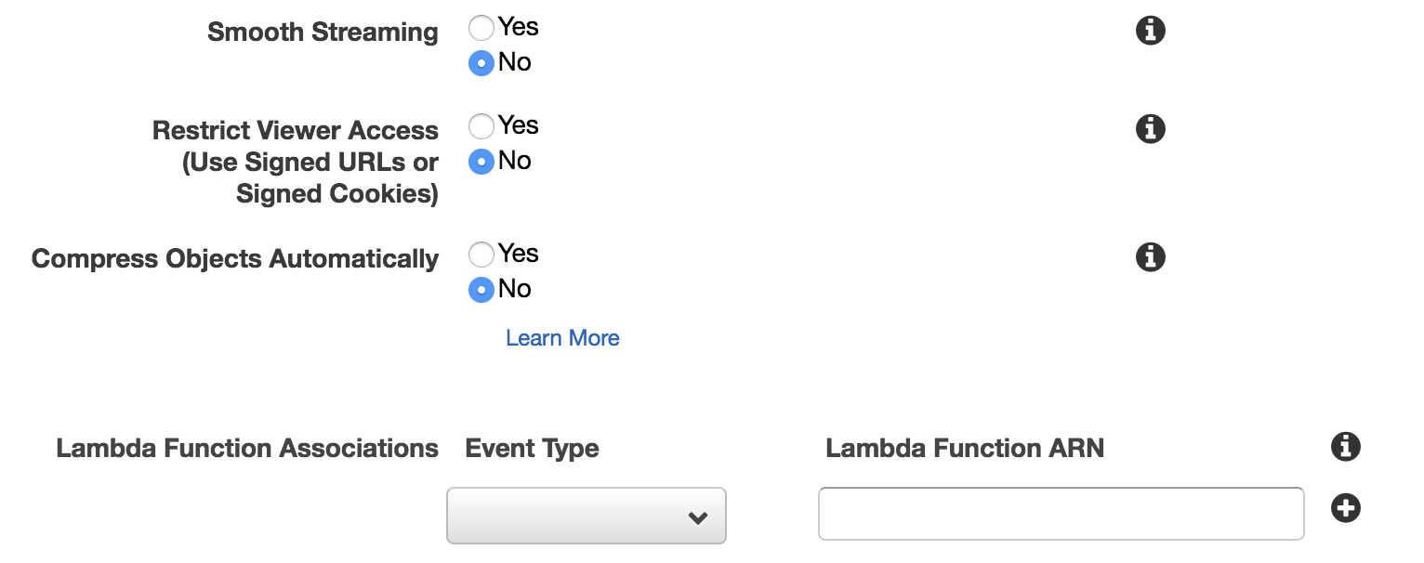Add a Lambda function association with plus icon
Screen dimensions: 1424x563
[1345, 508]
